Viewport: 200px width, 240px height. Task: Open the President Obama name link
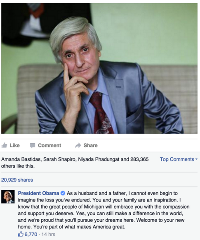coord(38,193)
